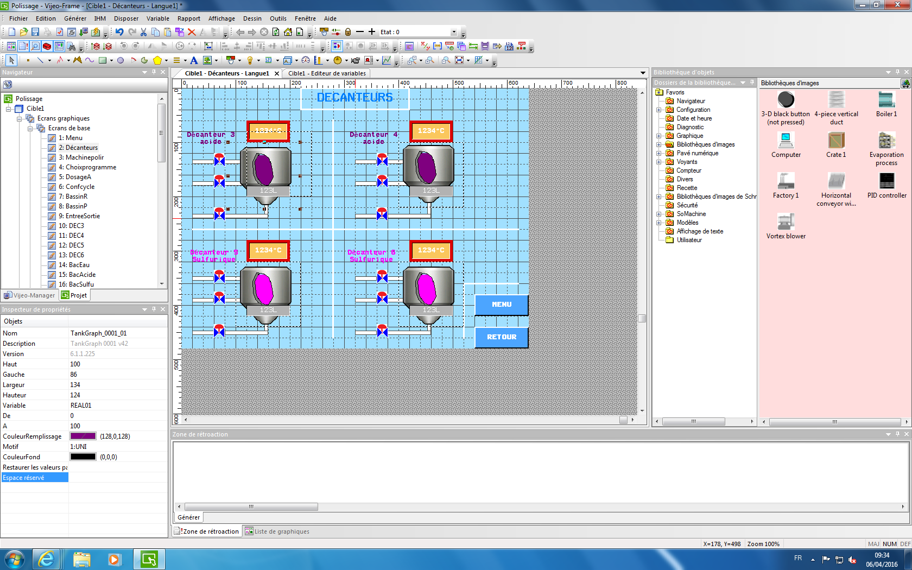Click the Save icon in the toolbar

click(x=35, y=32)
